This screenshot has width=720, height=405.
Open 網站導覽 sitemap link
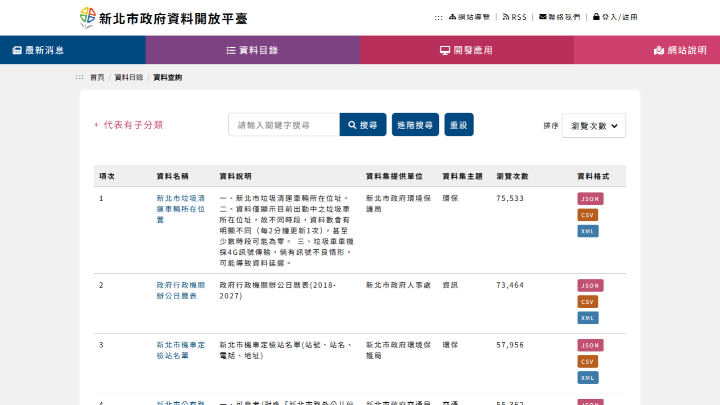tap(469, 17)
